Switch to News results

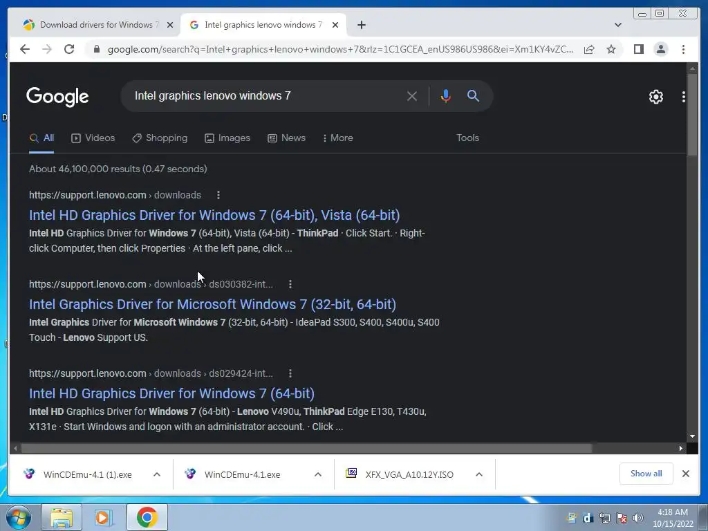[x=286, y=138]
